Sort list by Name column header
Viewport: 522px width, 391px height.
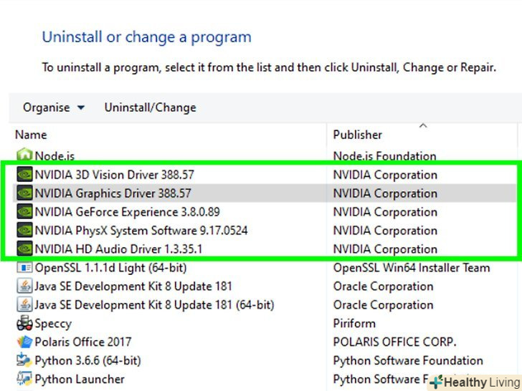coord(31,135)
